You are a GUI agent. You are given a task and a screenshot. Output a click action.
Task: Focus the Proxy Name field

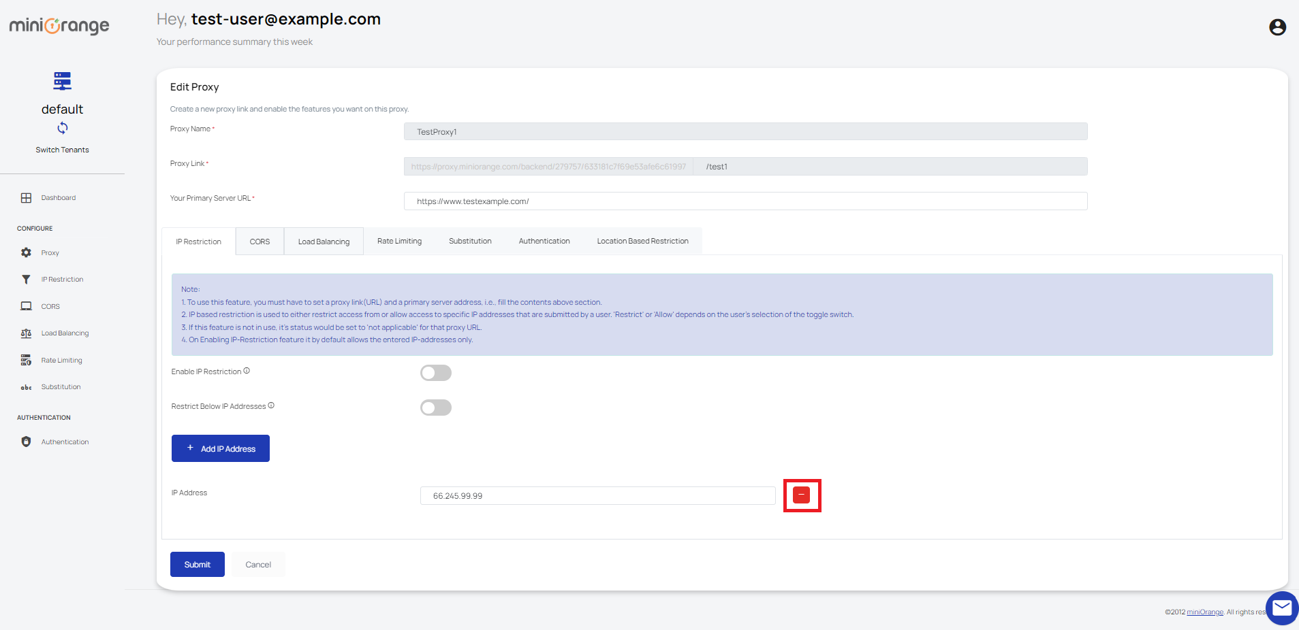(x=746, y=131)
